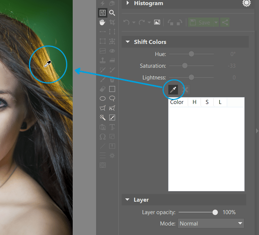Screen dimensions: 259x235
Task: Select the red eye reduction tool
Action: pyautogui.click(x=112, y=51)
